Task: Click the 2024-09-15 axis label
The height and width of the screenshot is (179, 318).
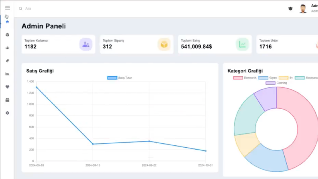Action: click(93, 165)
